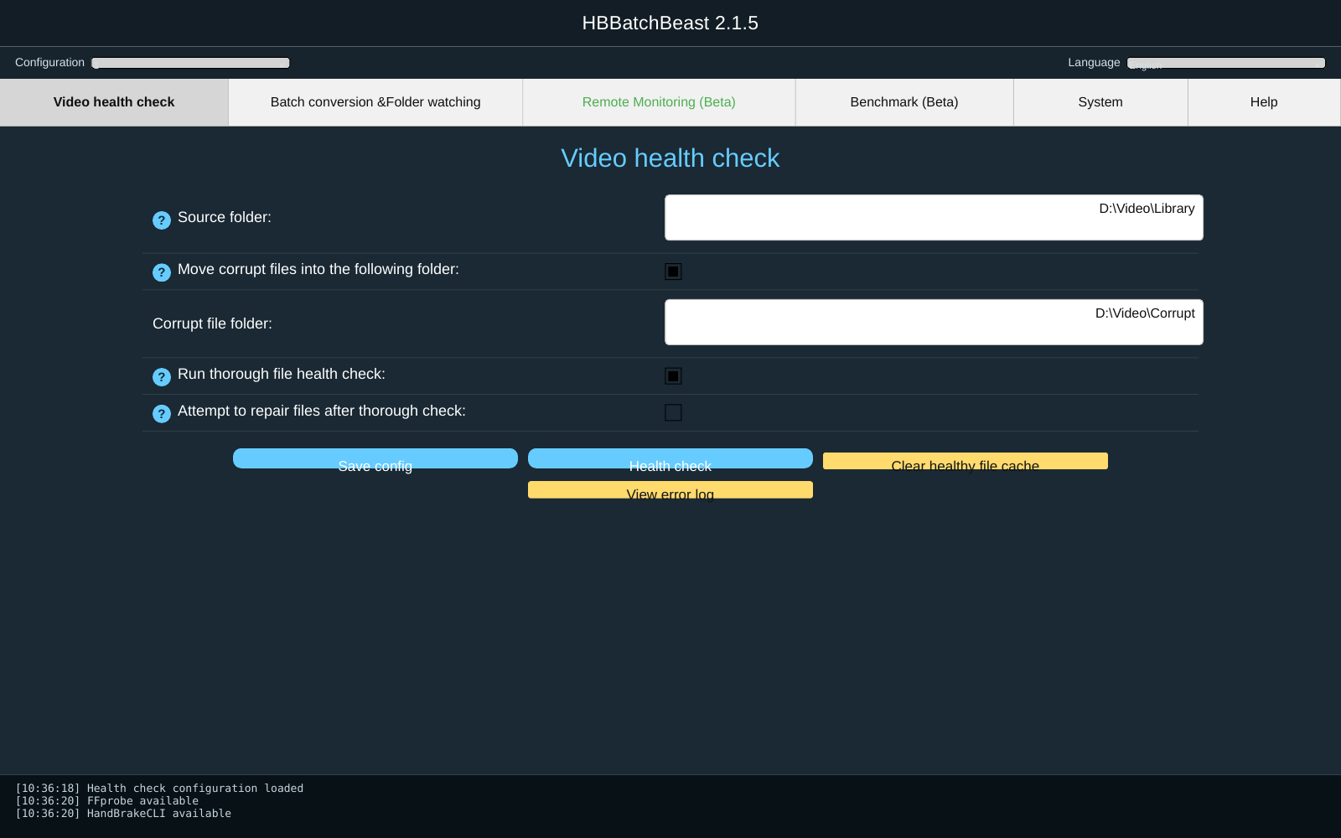Start the Health check button
The image size is (1341, 838).
670,459
